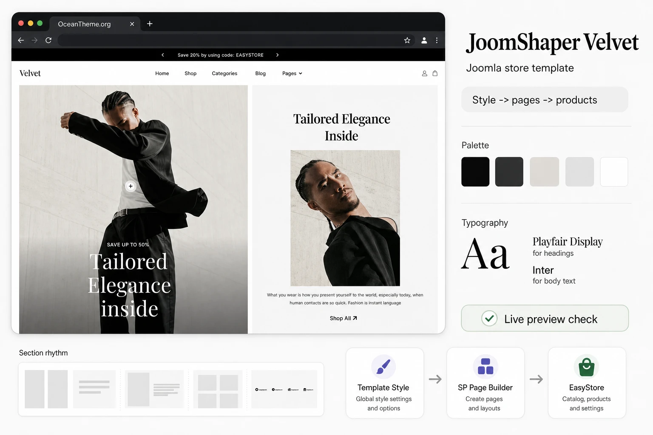Click the Typography section label
Viewport: 653px width, 435px height.
point(485,223)
